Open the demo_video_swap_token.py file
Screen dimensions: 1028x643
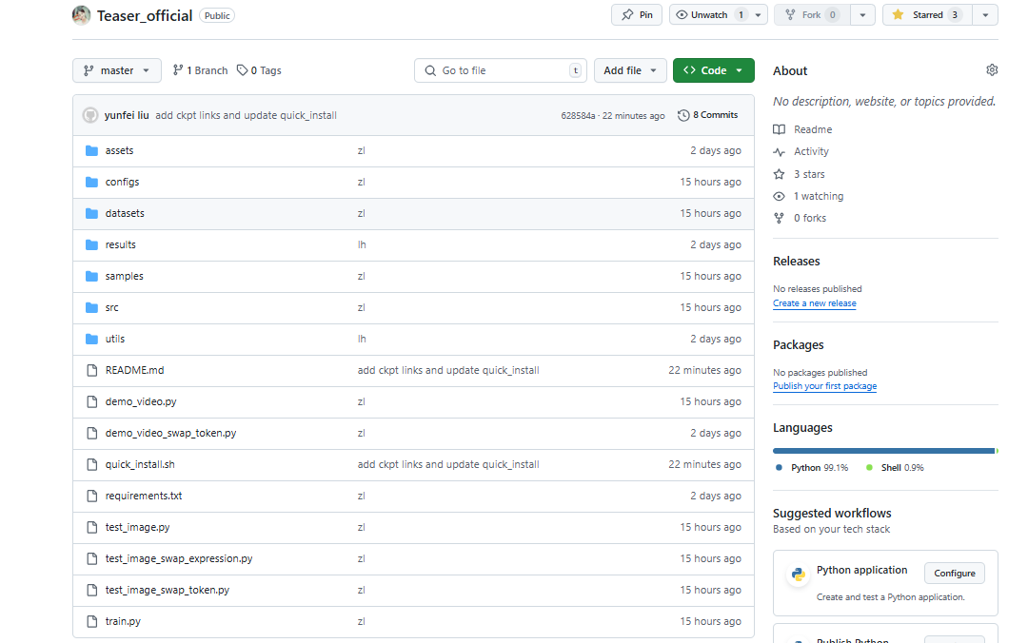(171, 433)
